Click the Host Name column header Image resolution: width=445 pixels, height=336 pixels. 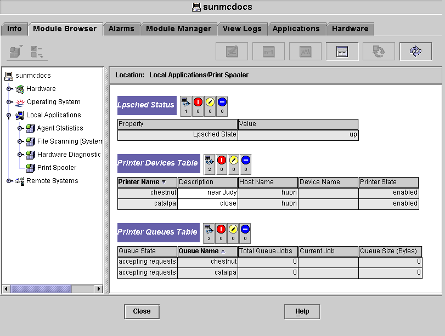tap(268, 182)
